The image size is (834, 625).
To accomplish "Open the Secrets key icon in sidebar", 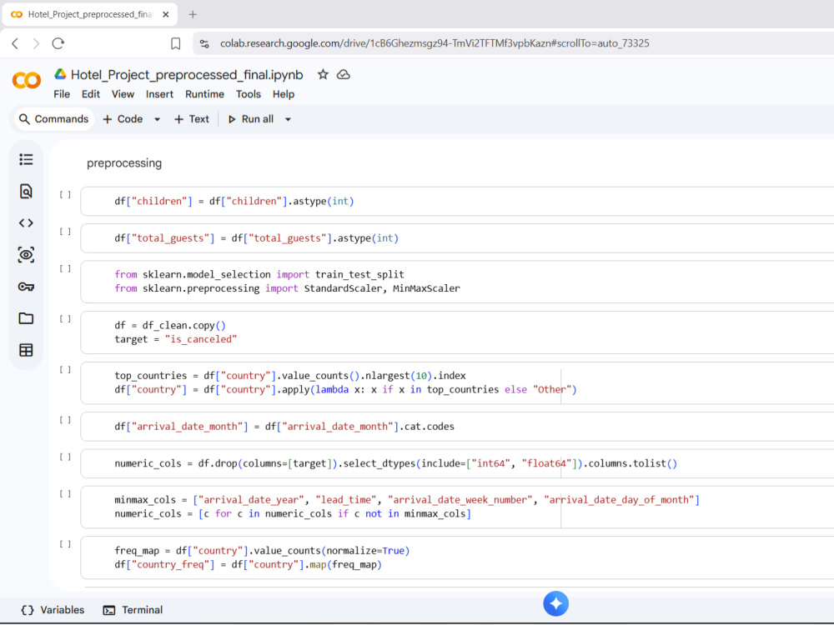I will [x=26, y=287].
